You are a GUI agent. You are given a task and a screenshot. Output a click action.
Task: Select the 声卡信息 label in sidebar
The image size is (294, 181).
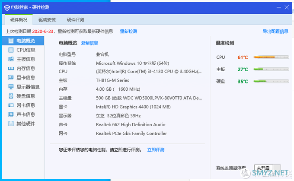pos(26,114)
